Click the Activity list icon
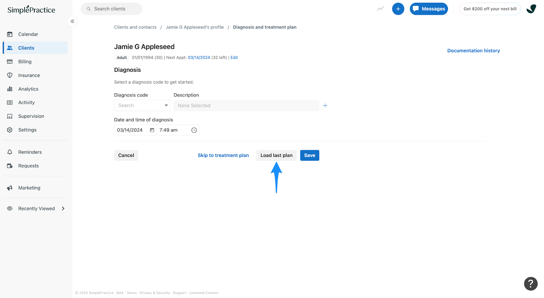Image resolution: width=544 pixels, height=298 pixels. tap(10, 103)
